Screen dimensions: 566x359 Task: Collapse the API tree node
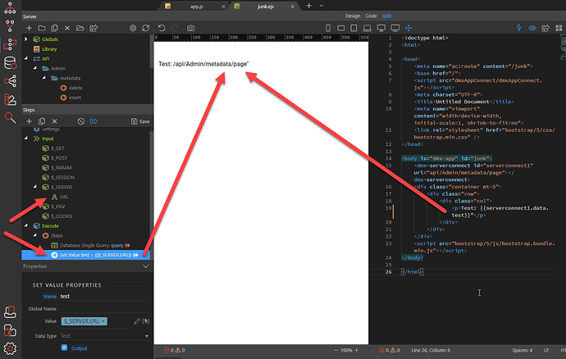[x=26, y=58]
